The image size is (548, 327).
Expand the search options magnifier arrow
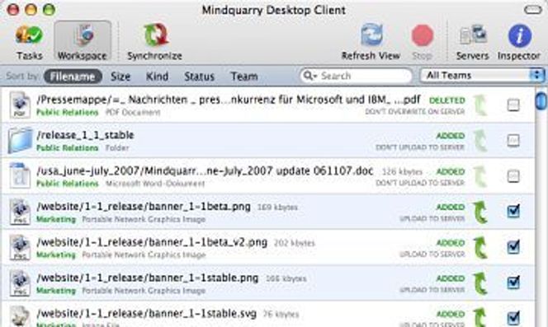[309, 76]
